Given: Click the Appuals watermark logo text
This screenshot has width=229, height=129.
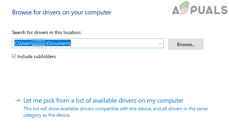Looking at the screenshot, I should pos(200,9).
